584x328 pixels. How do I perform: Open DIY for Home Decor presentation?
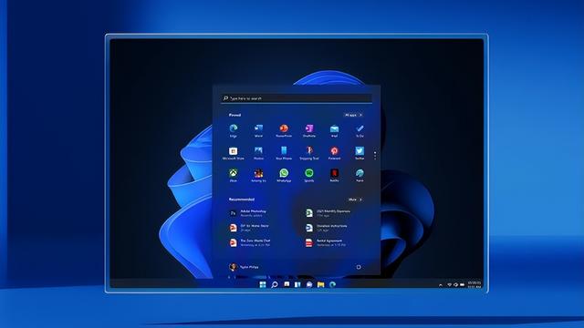click(x=249, y=228)
